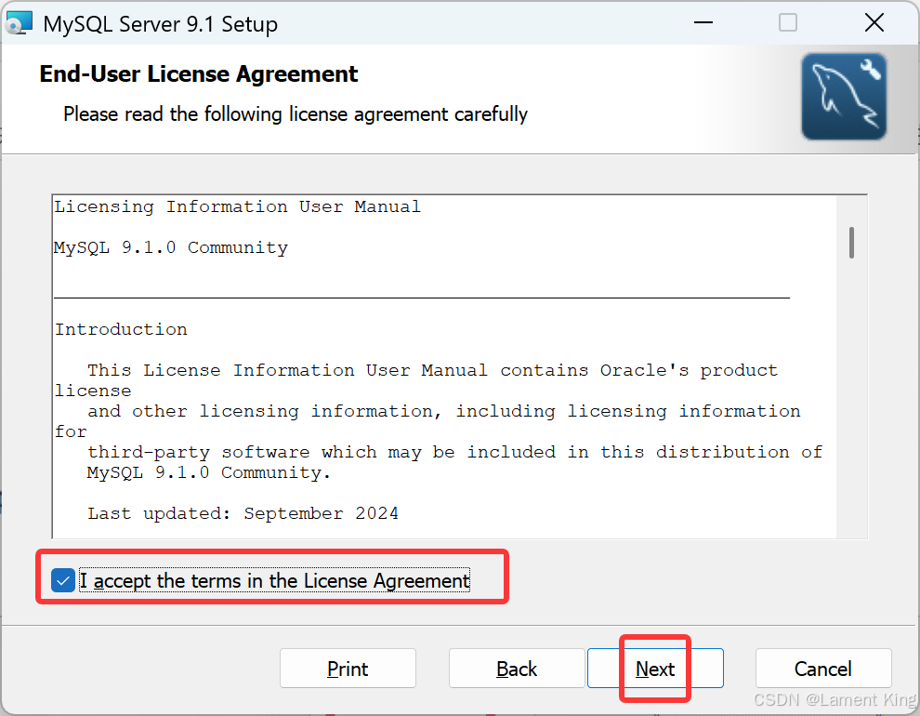Minimize the setup window

(x=703, y=21)
